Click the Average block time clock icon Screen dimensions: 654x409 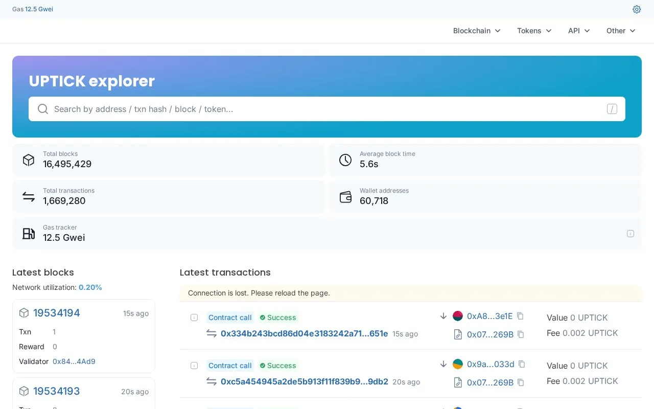pyautogui.click(x=345, y=160)
